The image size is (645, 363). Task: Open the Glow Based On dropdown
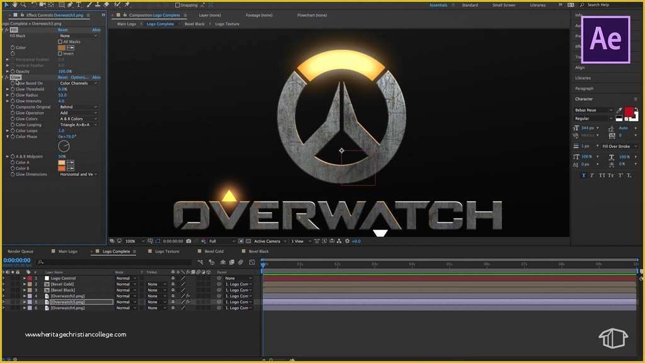pos(78,83)
